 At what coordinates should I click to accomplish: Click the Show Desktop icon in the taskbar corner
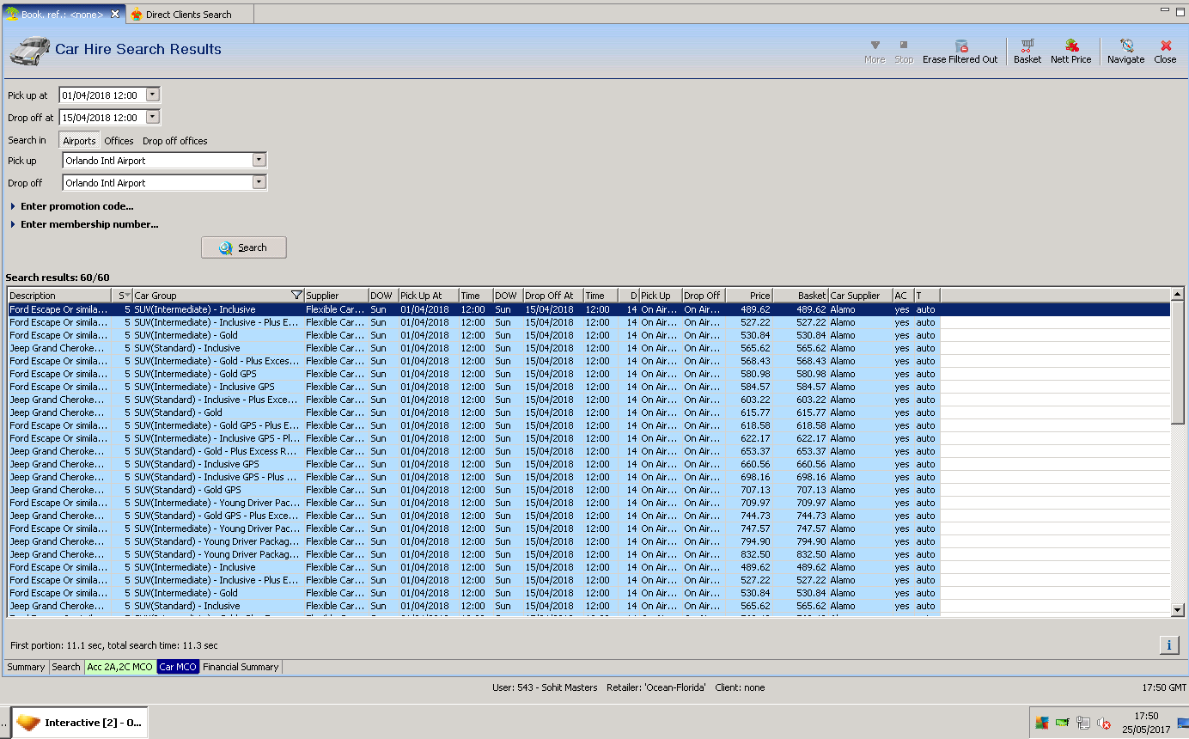click(x=1183, y=723)
